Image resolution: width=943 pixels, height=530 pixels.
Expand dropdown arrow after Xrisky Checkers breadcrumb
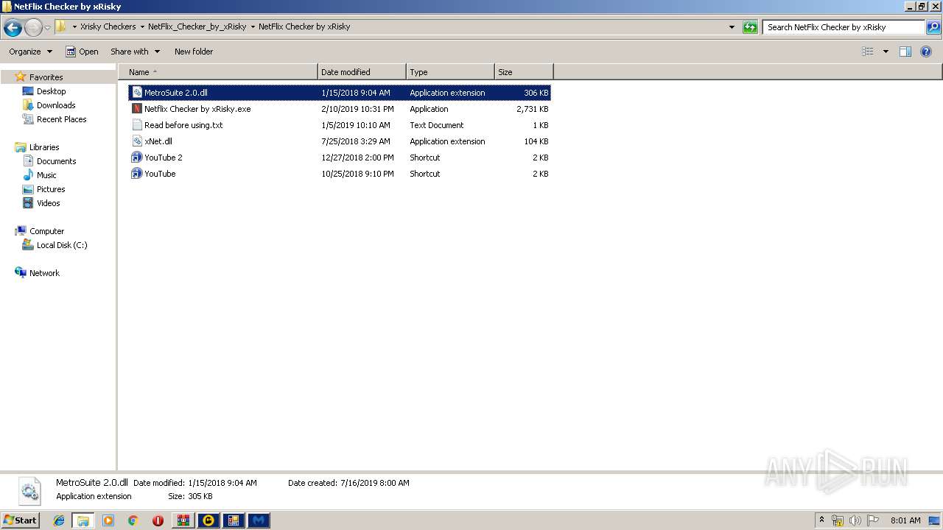(142, 26)
